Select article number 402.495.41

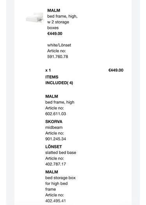55,201
